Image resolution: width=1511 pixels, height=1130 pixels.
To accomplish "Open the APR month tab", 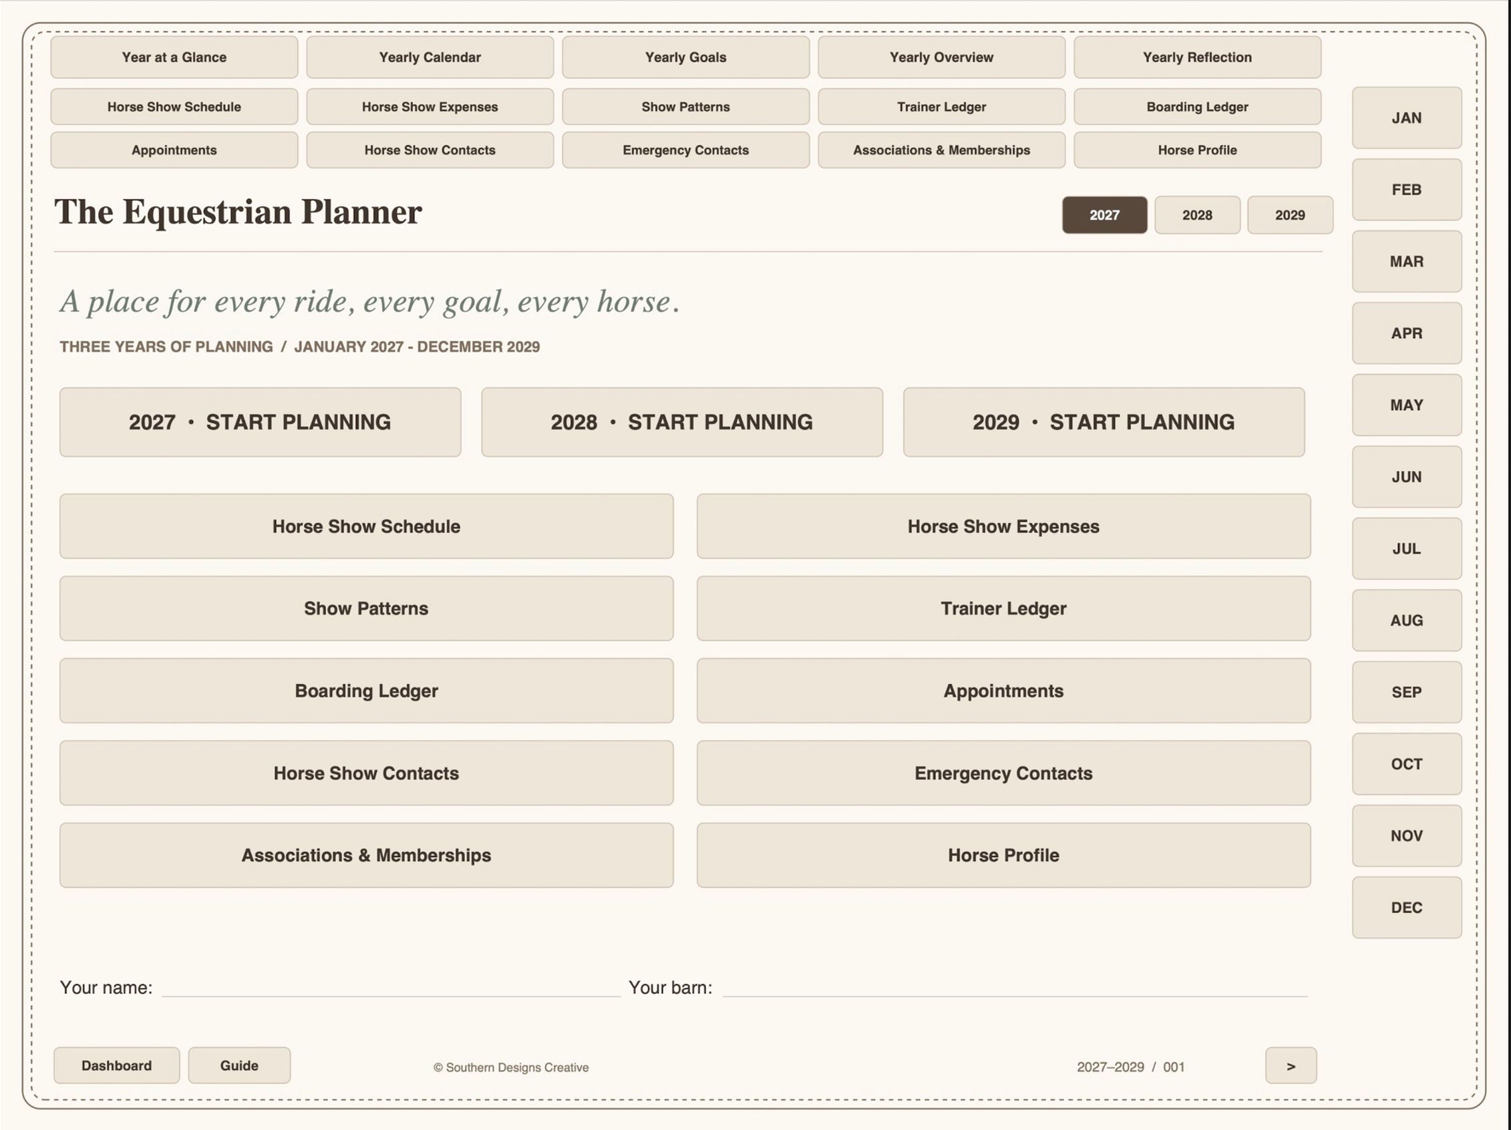I will (x=1407, y=333).
